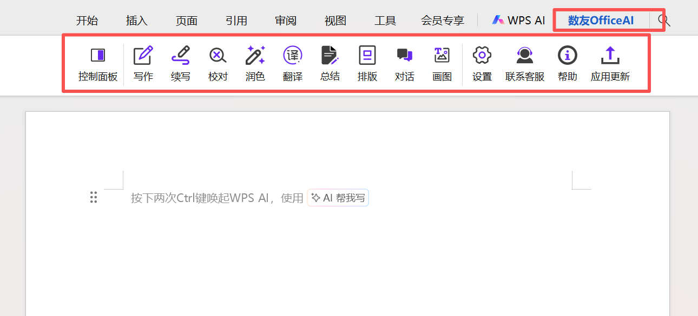Open the 帮助 help info icon

pos(568,64)
